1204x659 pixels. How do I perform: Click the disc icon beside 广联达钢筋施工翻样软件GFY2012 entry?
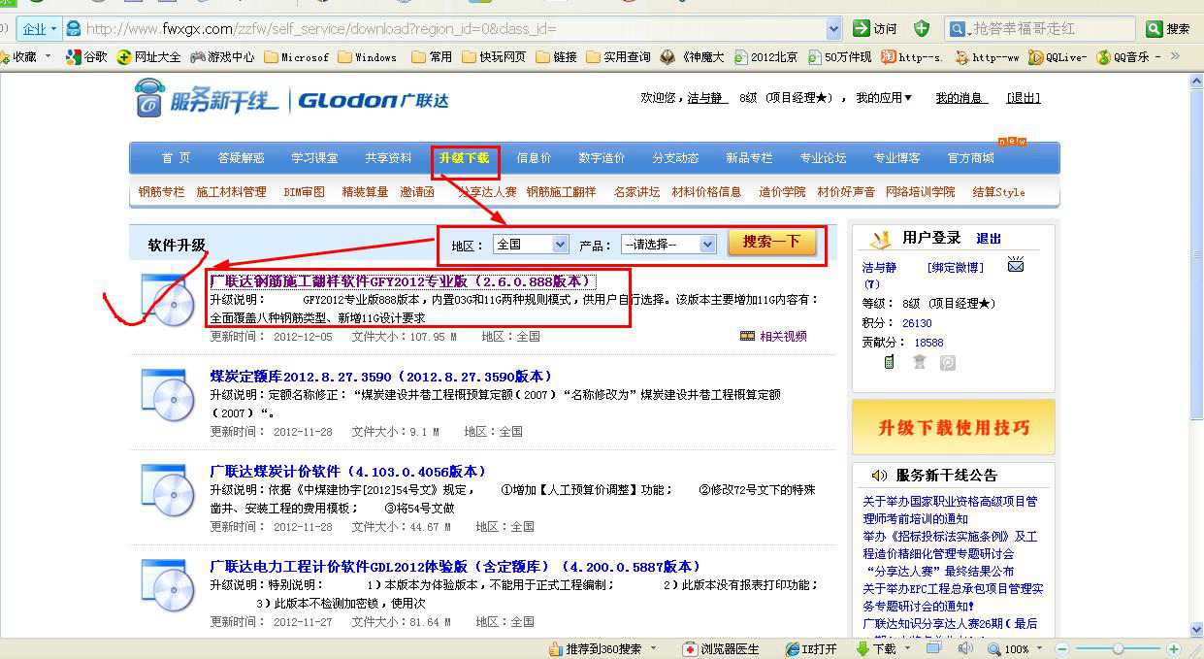pyautogui.click(x=169, y=301)
